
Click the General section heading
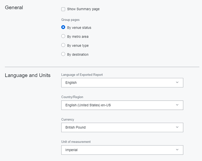14,7
